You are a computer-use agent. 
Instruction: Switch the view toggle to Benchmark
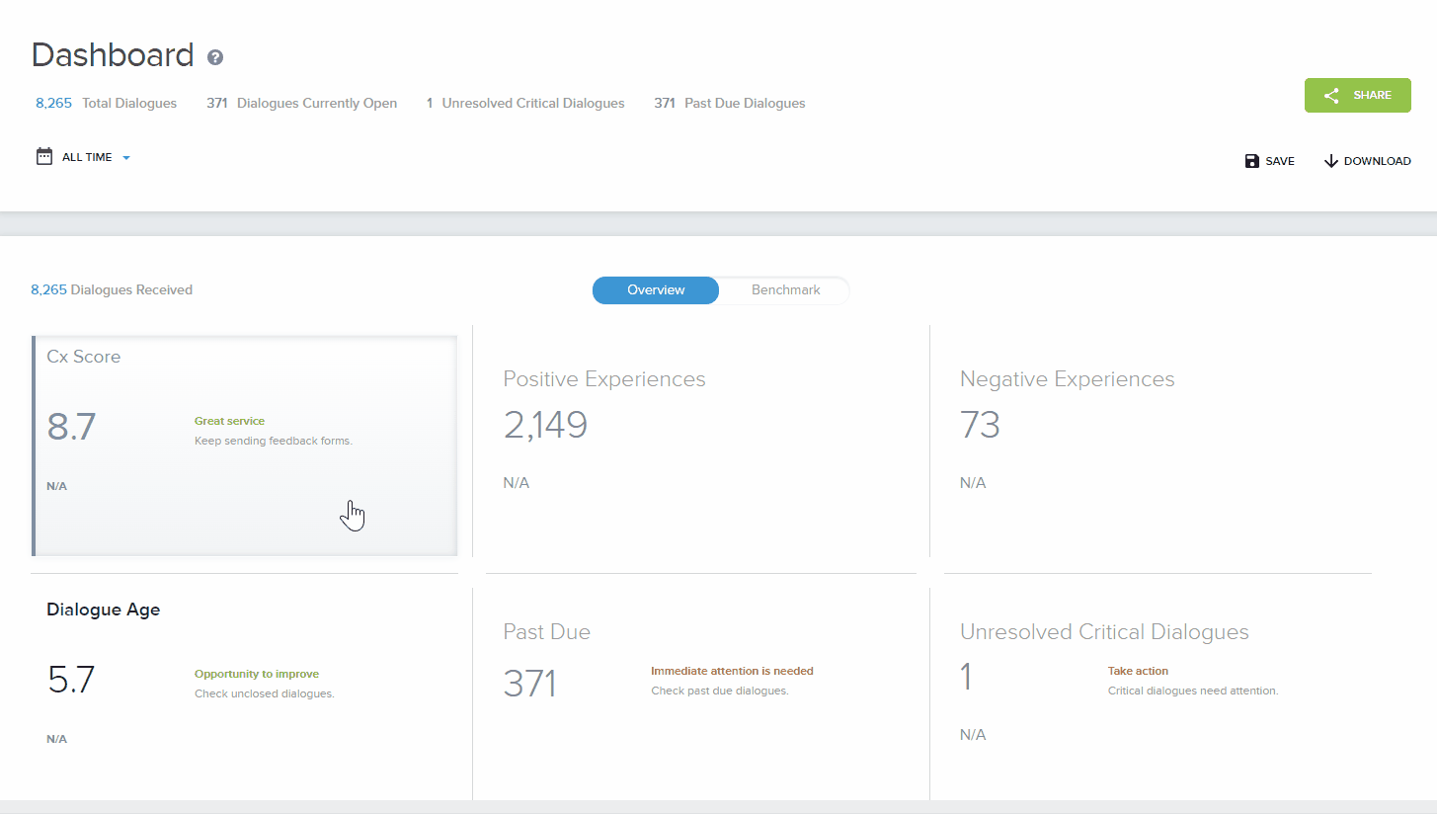coord(785,289)
